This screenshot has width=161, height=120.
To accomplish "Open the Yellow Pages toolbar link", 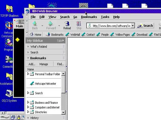I will click(x=120, y=34).
